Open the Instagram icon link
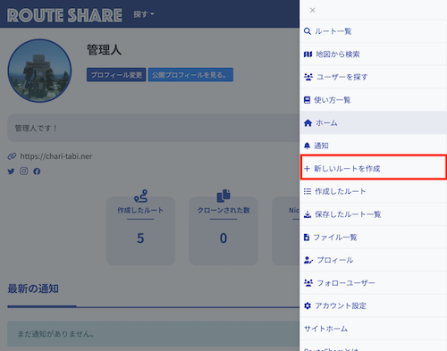The height and width of the screenshot is (351, 447). [x=24, y=171]
